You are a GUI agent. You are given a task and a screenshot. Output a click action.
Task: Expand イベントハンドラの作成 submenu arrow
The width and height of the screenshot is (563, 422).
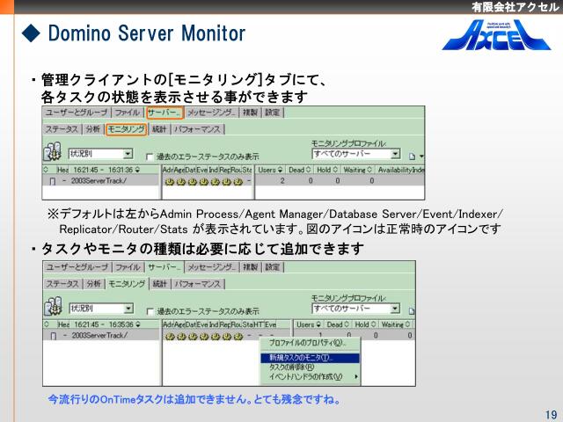[356, 376]
